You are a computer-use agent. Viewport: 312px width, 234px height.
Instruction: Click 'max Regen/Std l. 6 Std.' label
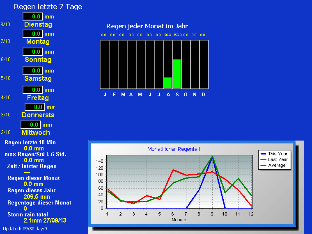[35, 154]
